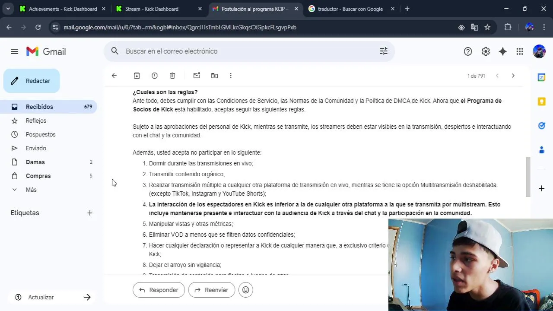The height and width of the screenshot is (311, 553).
Task: Click the Gmail logo
Action: pos(46,51)
